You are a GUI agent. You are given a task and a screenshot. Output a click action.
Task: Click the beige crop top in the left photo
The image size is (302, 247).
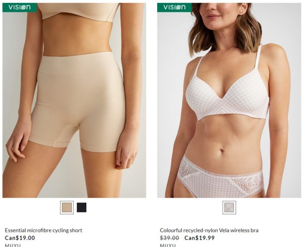tap(78, 12)
